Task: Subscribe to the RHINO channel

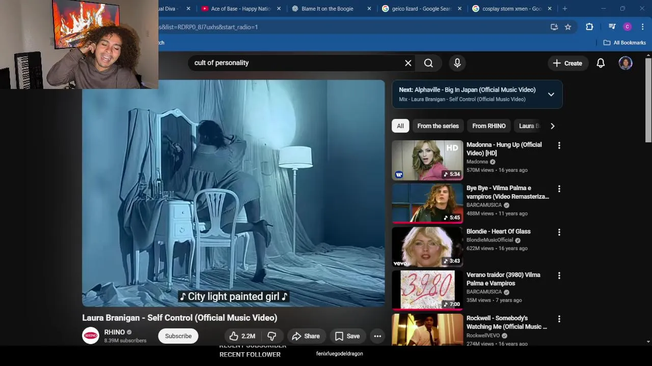Action: click(178, 336)
